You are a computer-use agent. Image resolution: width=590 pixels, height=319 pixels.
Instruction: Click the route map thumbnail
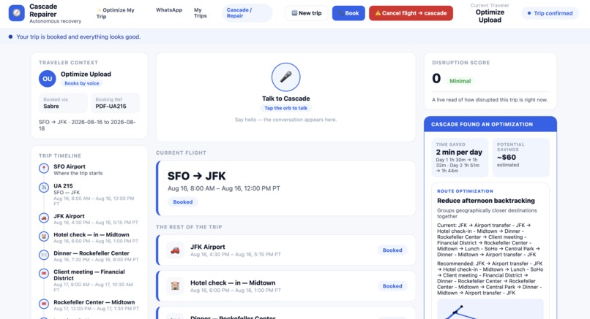[x=490, y=310]
